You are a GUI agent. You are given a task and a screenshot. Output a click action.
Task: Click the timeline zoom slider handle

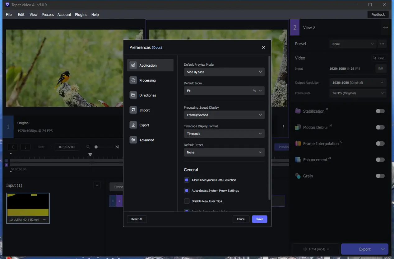pyautogui.click(x=96, y=147)
